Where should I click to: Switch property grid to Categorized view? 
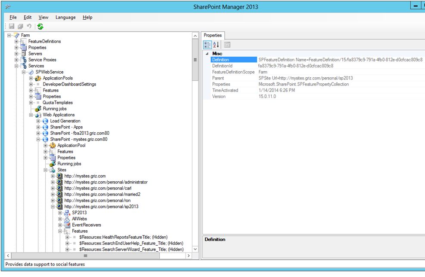pyautogui.click(x=208, y=45)
